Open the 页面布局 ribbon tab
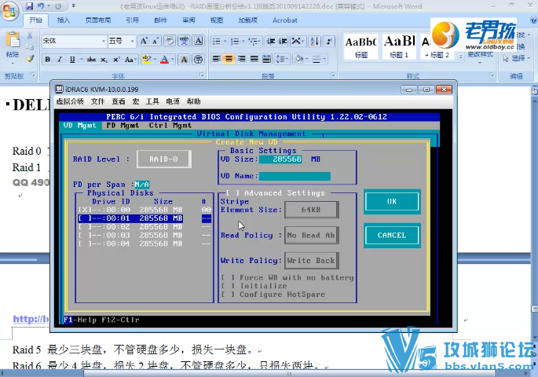This screenshot has height=377, width=538. [98, 20]
